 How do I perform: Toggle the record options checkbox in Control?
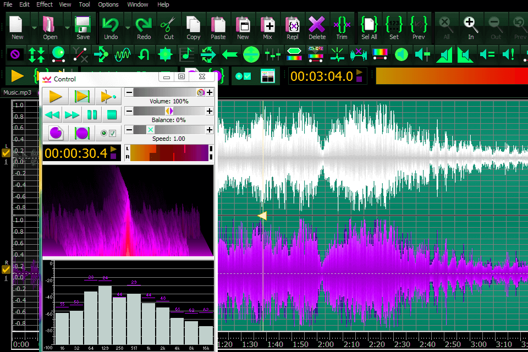coord(112,133)
